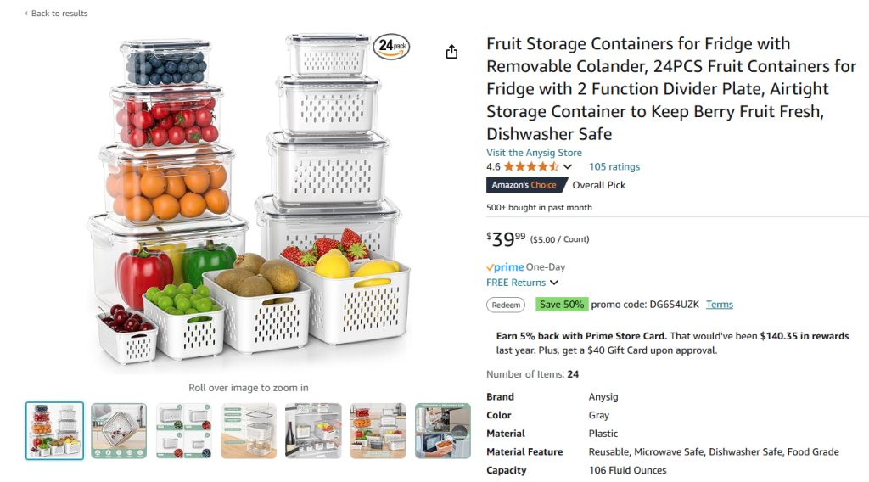Select sixth thumbnail of containers on counter
This screenshot has width=869, height=482.
[x=378, y=430]
